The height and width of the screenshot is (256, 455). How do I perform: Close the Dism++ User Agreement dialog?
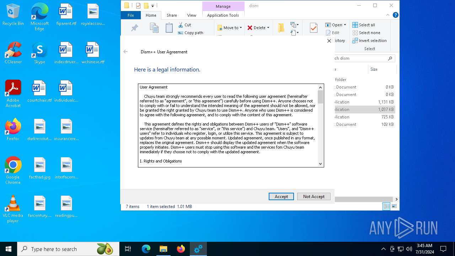(x=329, y=41)
